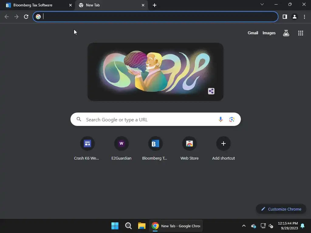Screen dimensions: 311x233
Task: Open File Explorer from taskbar
Action: tap(142, 226)
